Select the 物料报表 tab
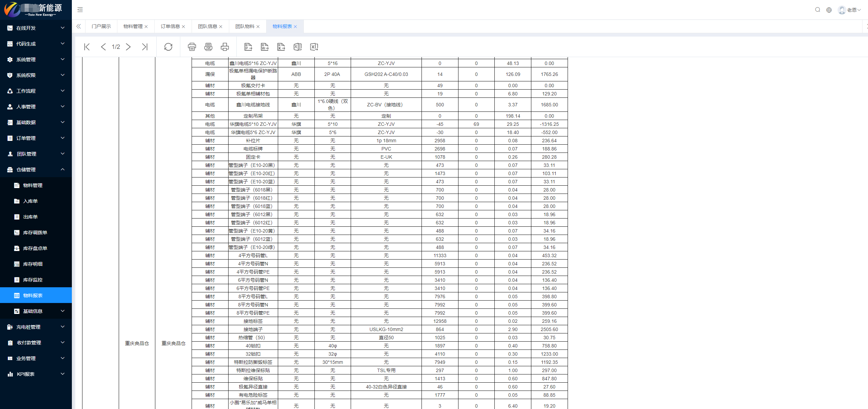The image size is (868, 409). click(282, 26)
